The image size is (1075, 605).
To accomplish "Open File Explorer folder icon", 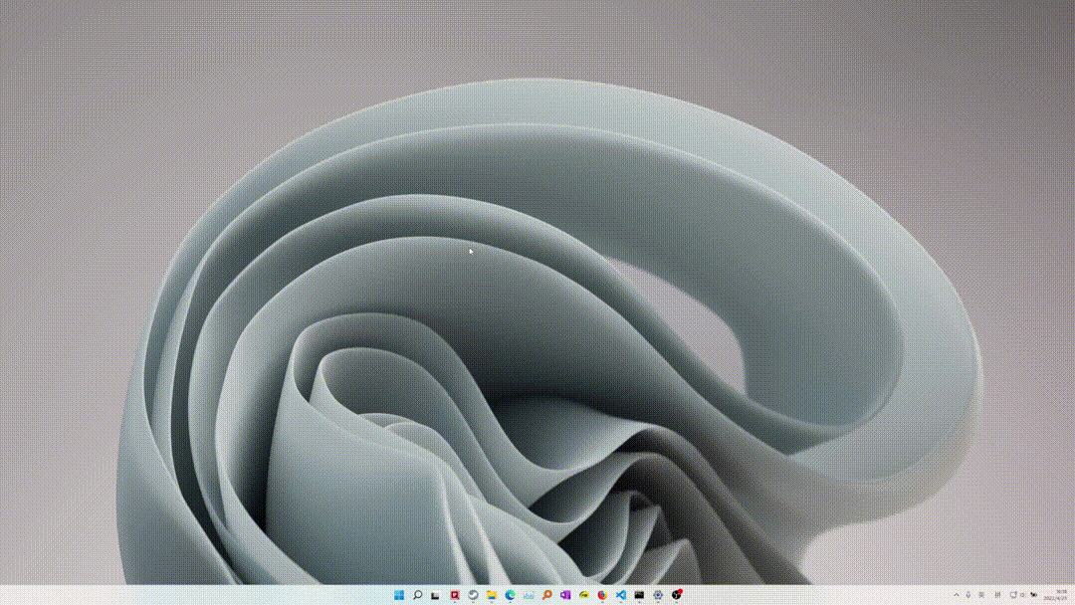I will [x=492, y=595].
